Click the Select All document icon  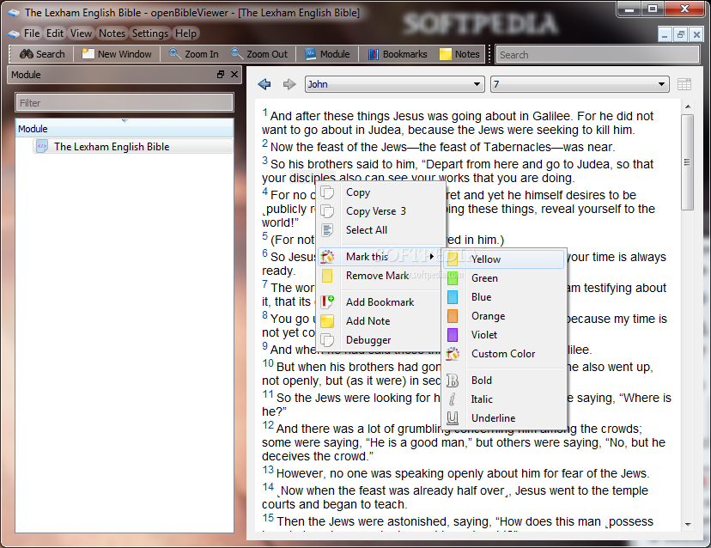click(327, 230)
